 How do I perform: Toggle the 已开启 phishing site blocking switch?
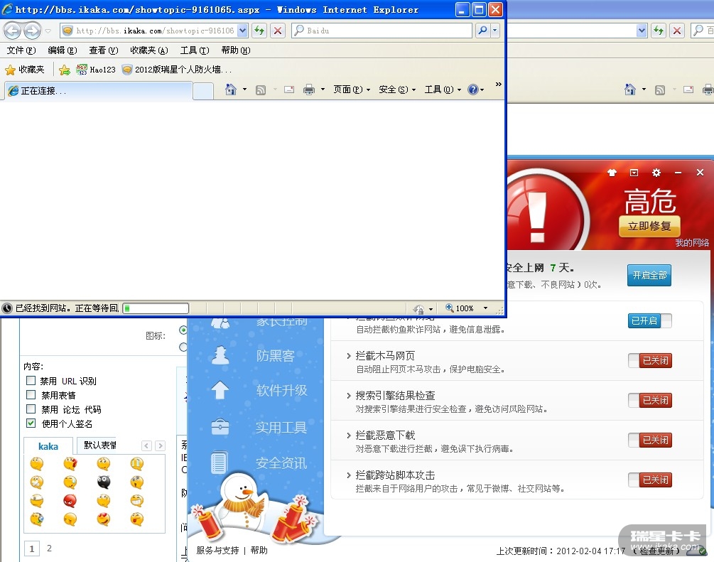tap(650, 320)
